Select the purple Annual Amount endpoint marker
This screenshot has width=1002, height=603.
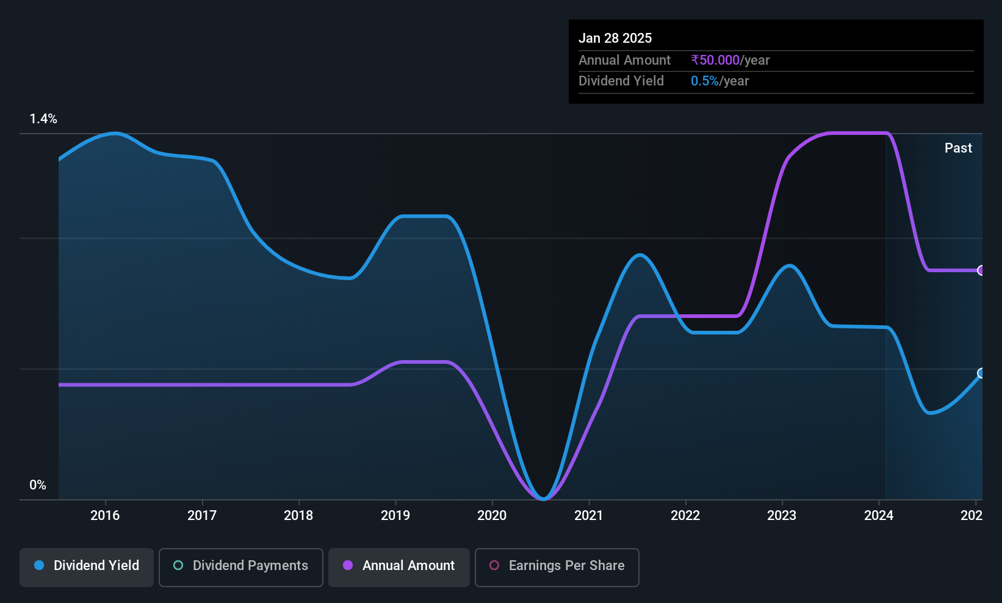981,270
